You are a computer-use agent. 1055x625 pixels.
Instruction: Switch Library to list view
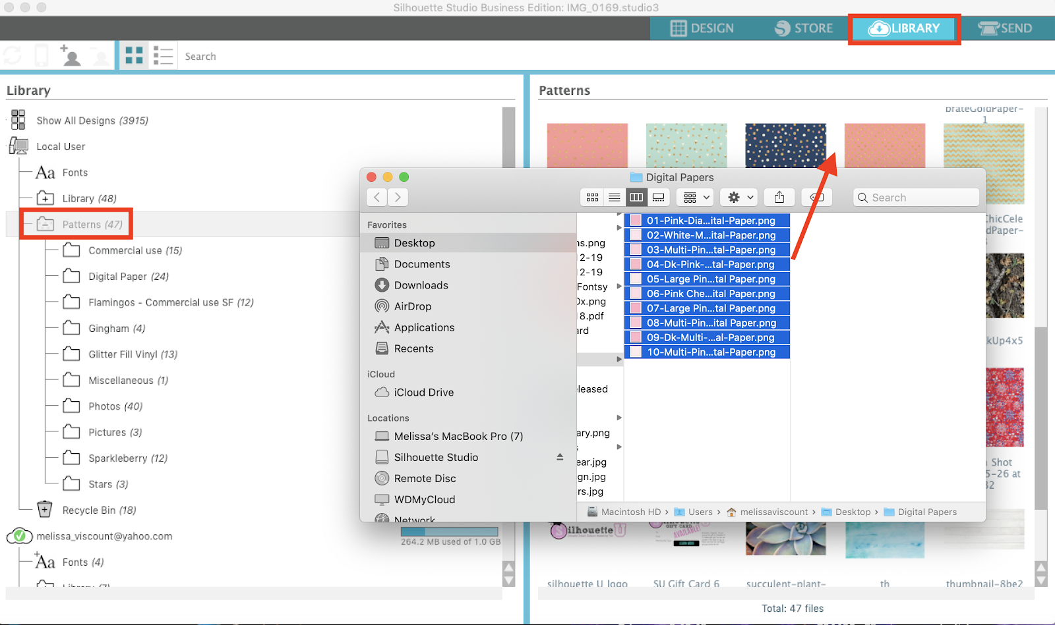tap(163, 55)
